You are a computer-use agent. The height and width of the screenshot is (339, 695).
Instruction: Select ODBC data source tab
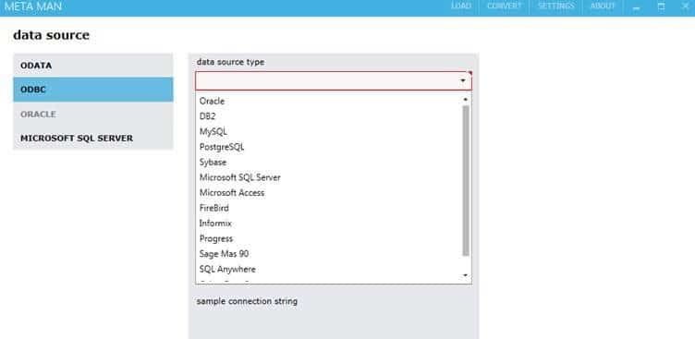(x=93, y=90)
